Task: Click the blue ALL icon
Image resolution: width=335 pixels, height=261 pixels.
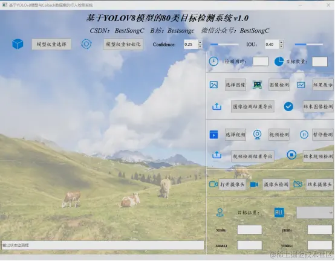Action: 279,212
